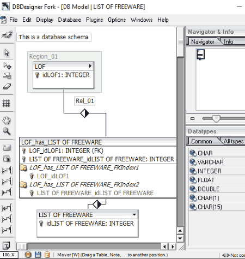245x259 pixels.
Task: Pick solid relation tool with filled arrow start
Action: point(7,192)
